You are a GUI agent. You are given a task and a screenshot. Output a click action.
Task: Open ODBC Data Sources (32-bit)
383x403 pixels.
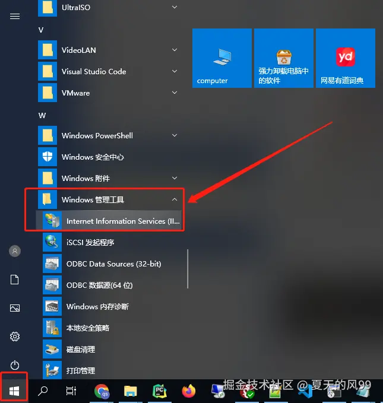pyautogui.click(x=110, y=264)
